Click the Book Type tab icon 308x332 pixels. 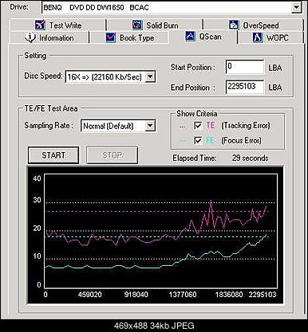[110, 37]
